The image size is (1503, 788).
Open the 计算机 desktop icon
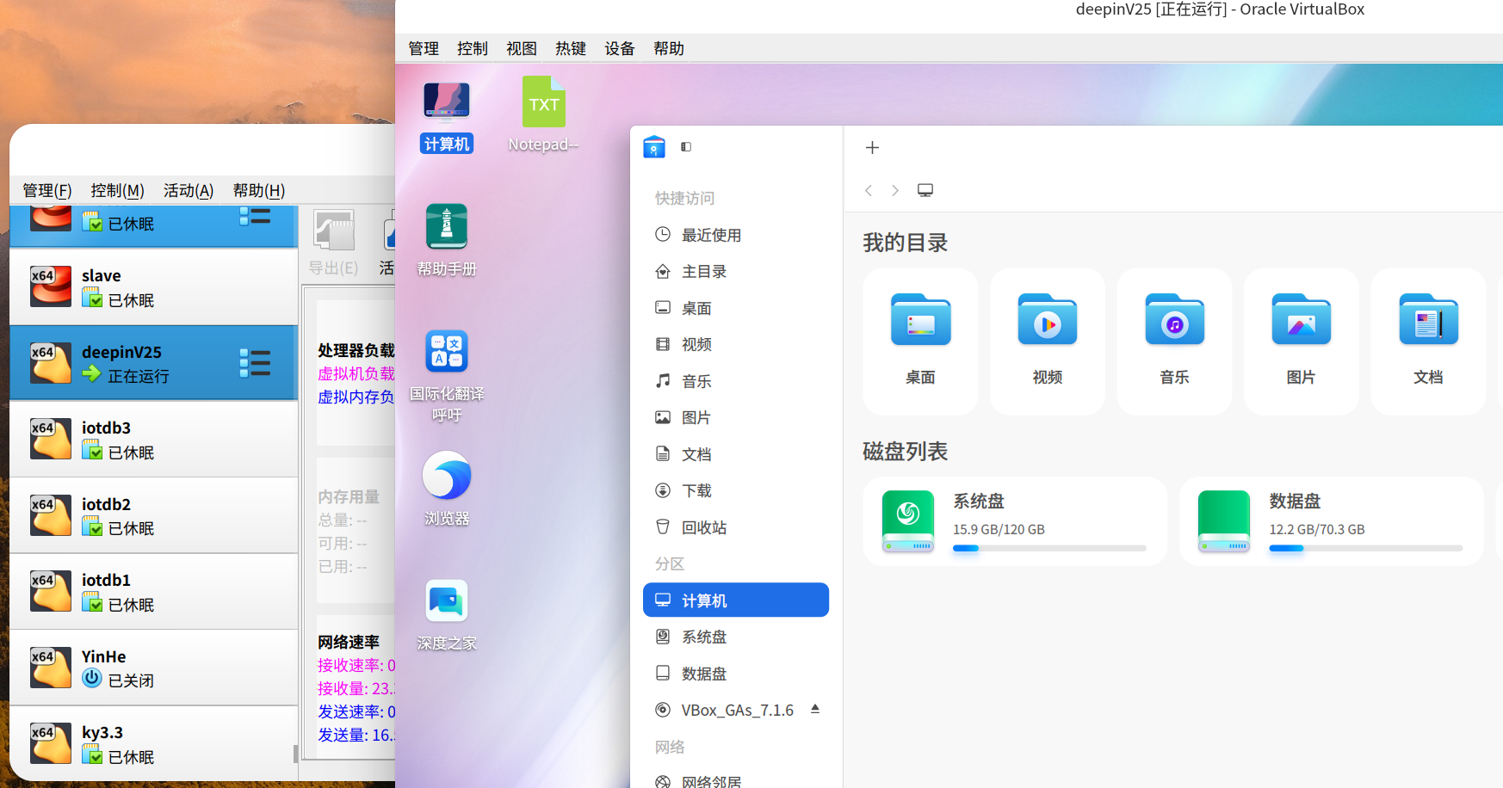pos(447,117)
